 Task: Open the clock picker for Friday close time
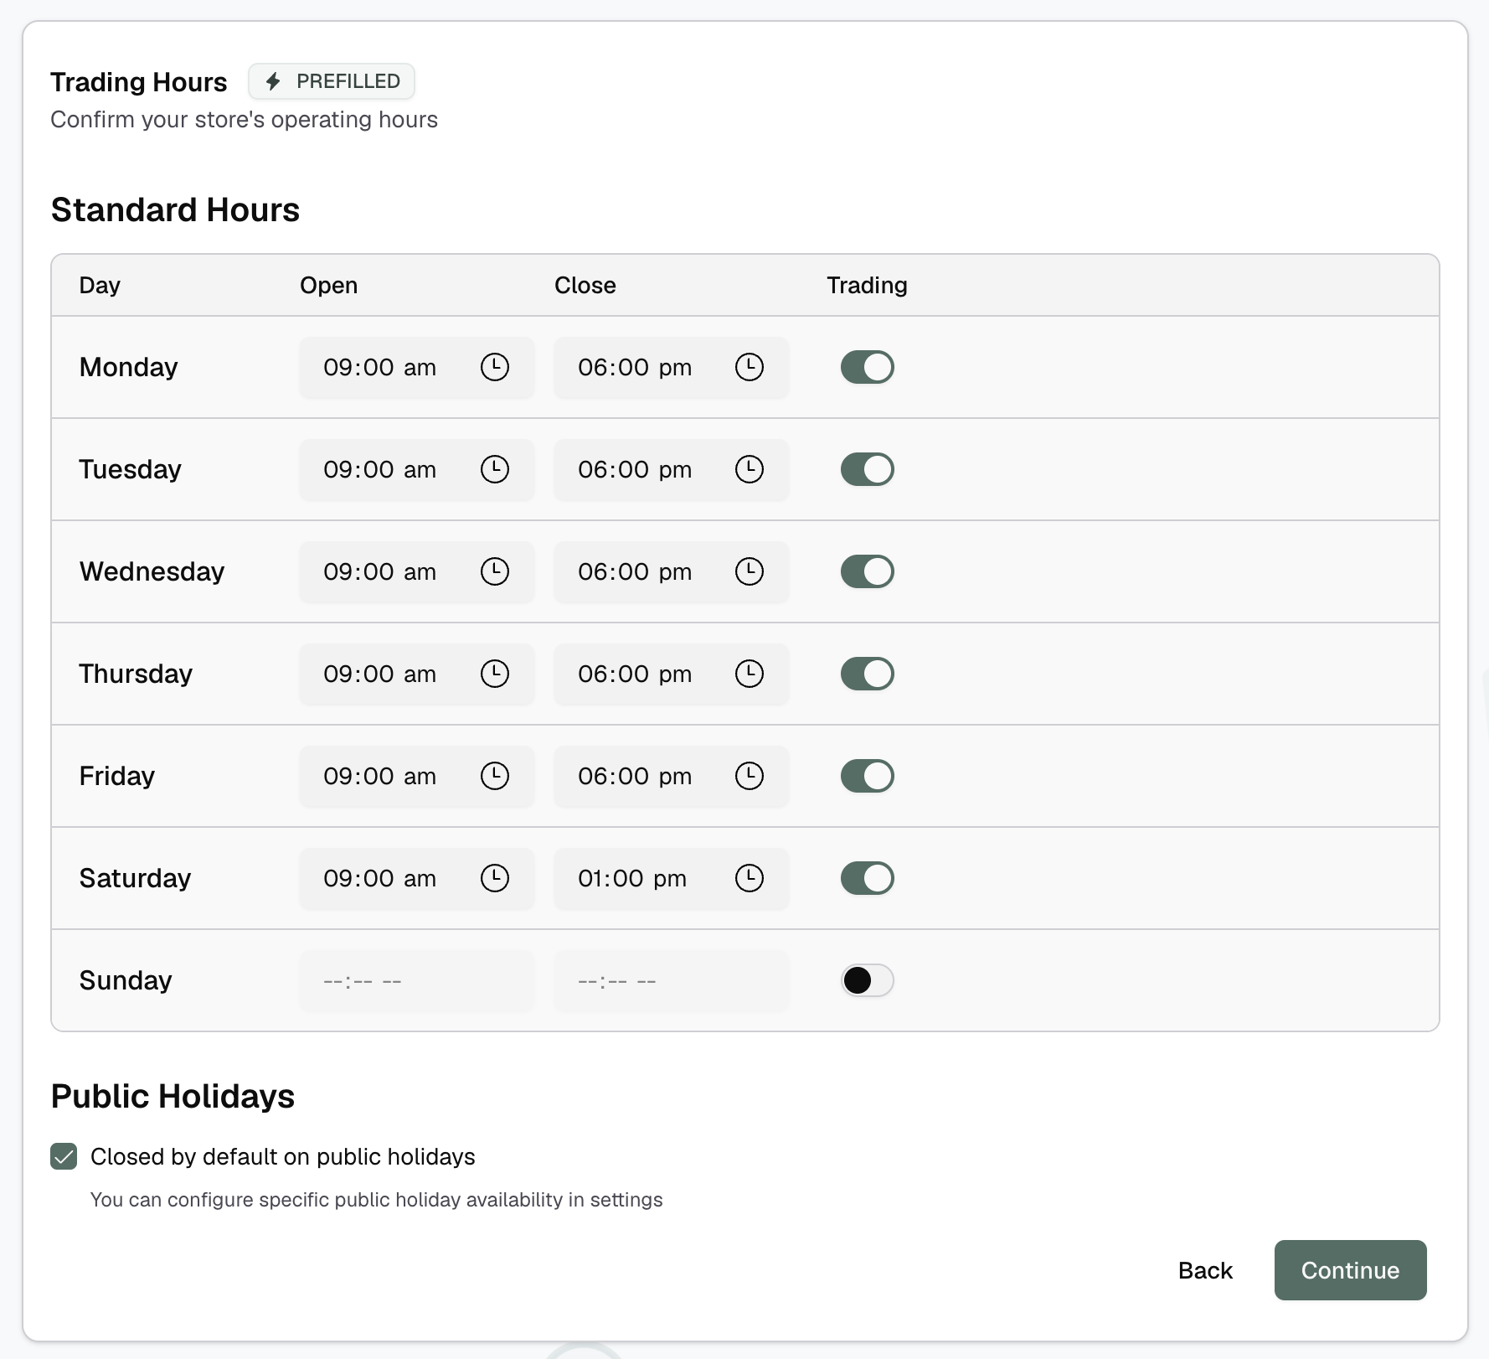(x=750, y=776)
